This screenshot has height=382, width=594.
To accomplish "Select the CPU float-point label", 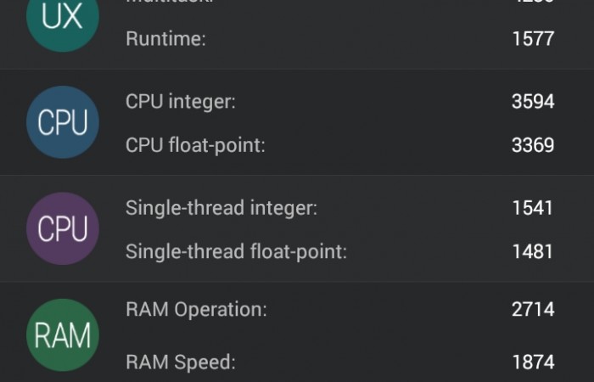I will coord(195,145).
